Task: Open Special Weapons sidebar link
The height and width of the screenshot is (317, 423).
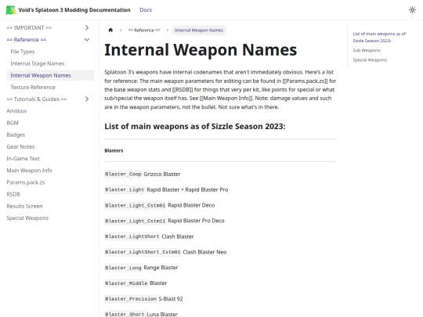Action: [27, 218]
